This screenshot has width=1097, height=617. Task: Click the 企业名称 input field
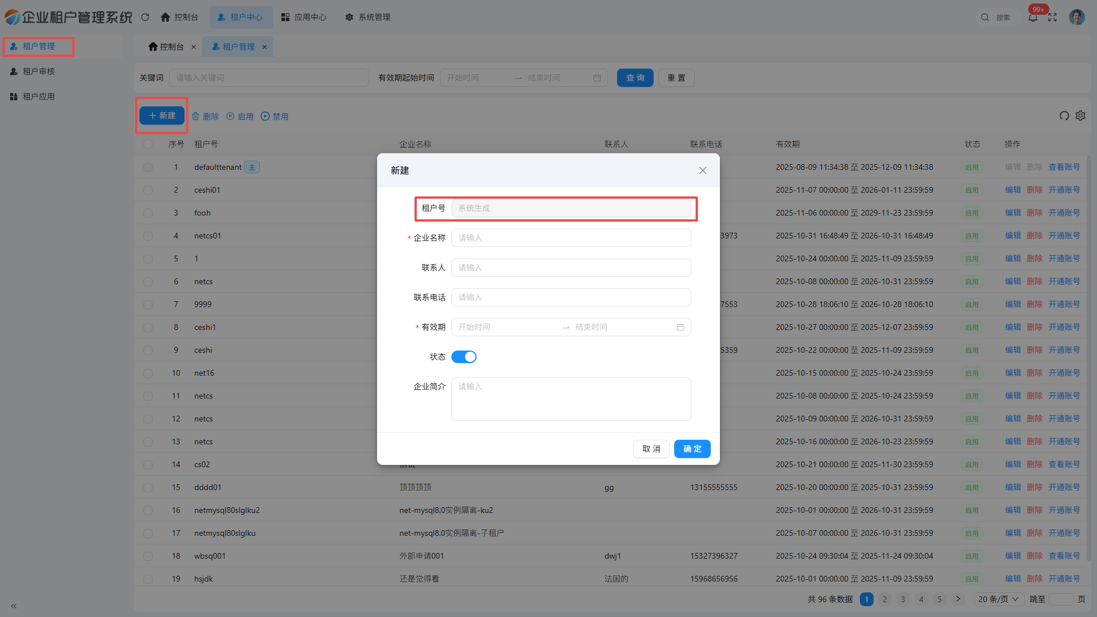point(571,238)
